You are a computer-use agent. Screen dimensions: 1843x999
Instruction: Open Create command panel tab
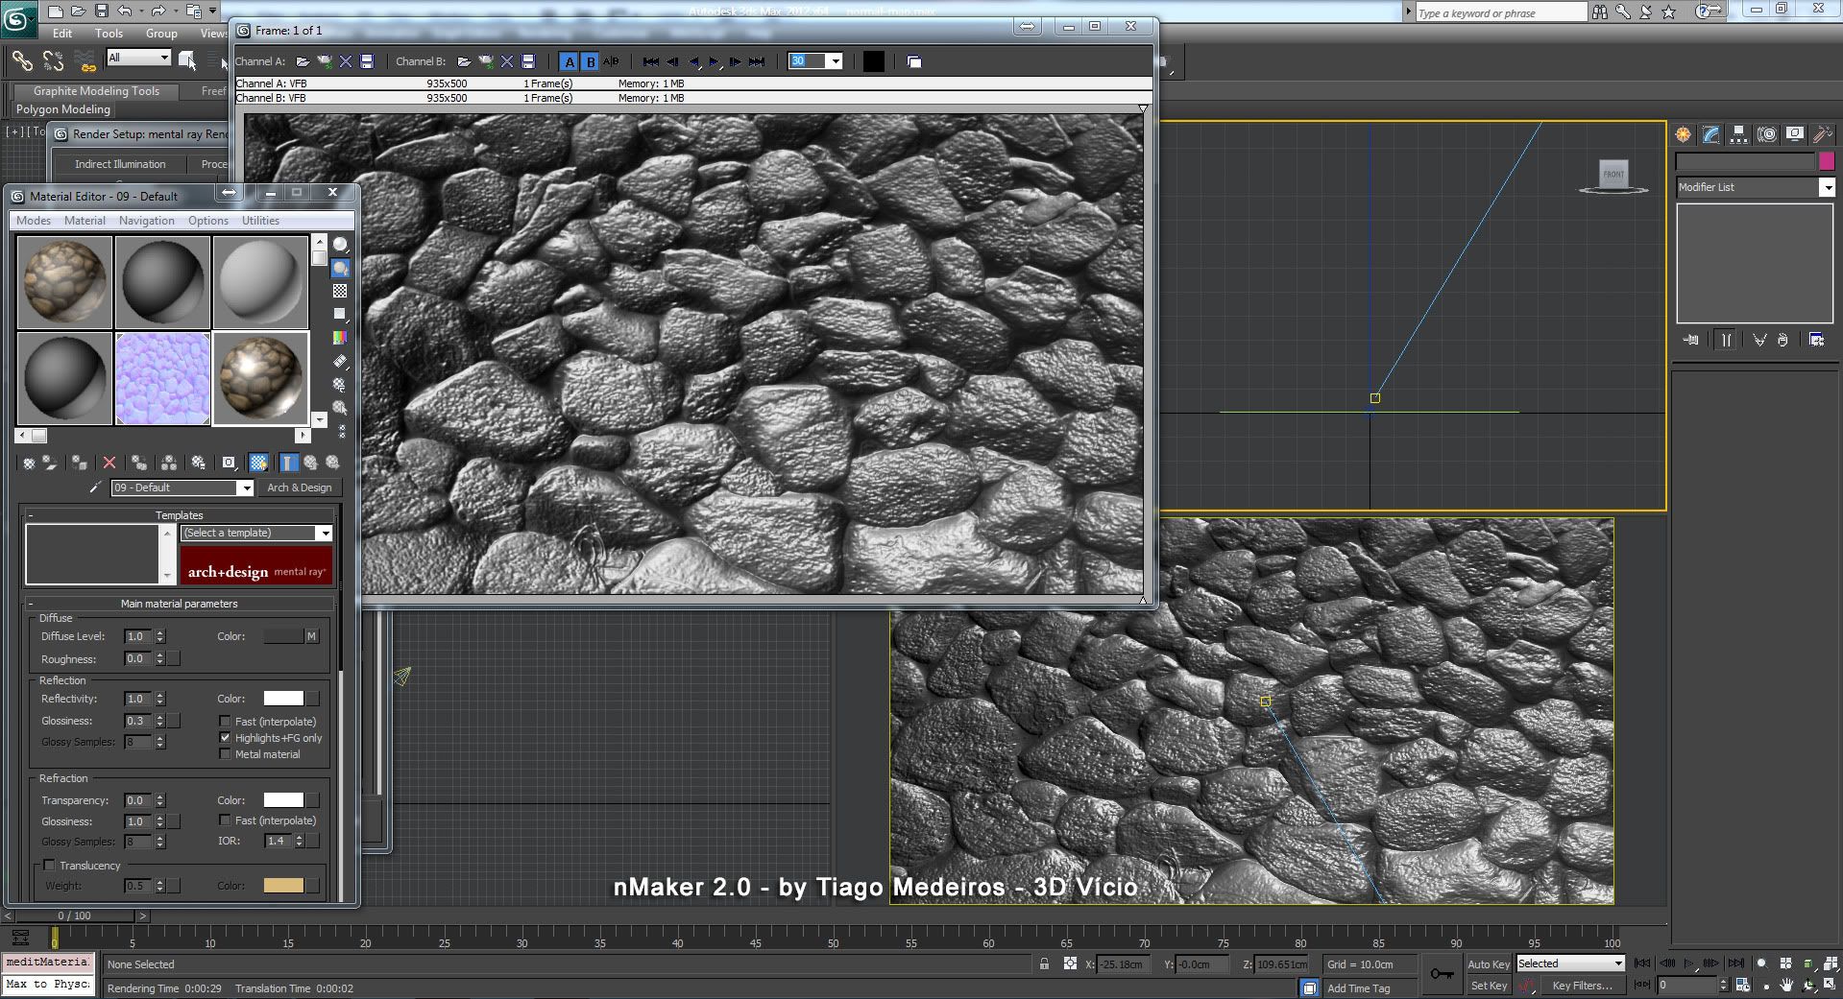point(1683,135)
